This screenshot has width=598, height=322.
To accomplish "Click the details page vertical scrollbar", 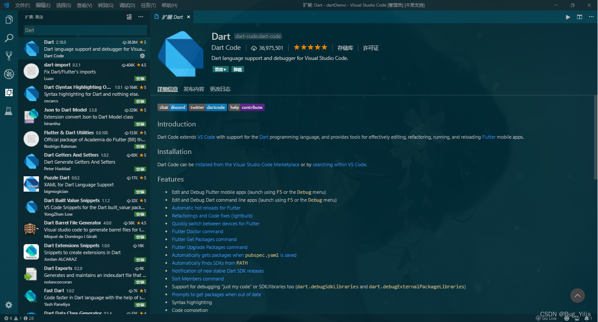I will [x=595, y=136].
